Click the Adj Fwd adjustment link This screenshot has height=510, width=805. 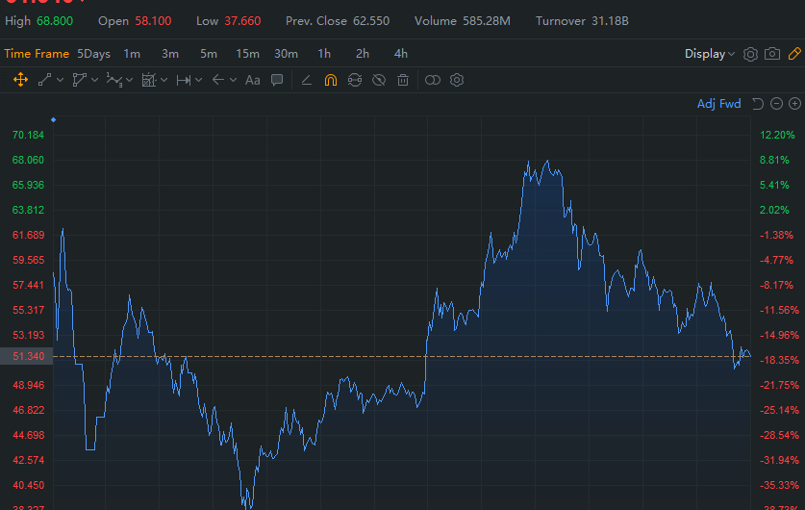718,104
